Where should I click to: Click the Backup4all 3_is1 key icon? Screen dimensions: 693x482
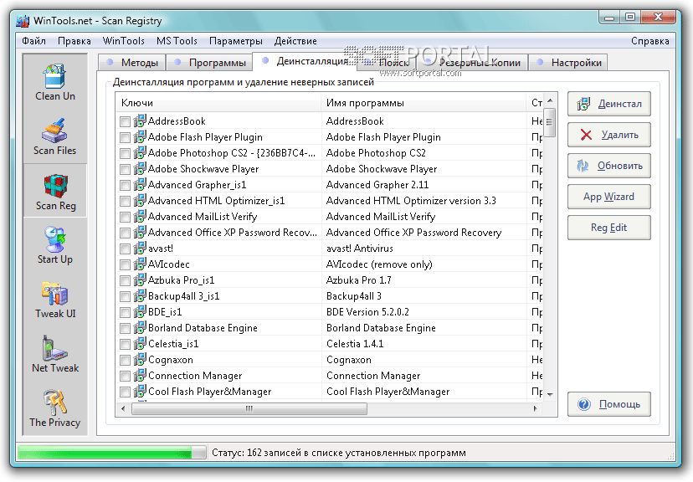pos(140,295)
